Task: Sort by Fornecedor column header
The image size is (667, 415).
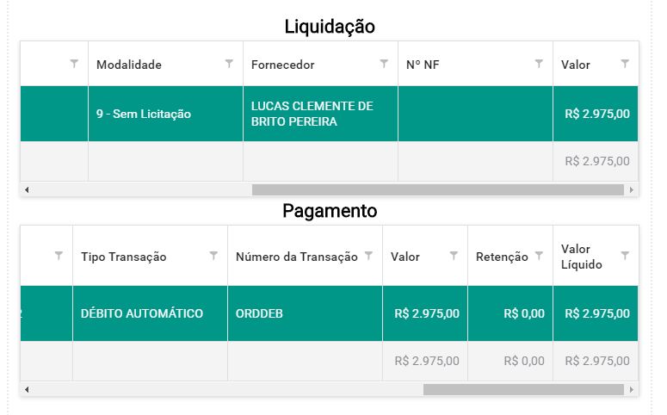Action: [283, 65]
